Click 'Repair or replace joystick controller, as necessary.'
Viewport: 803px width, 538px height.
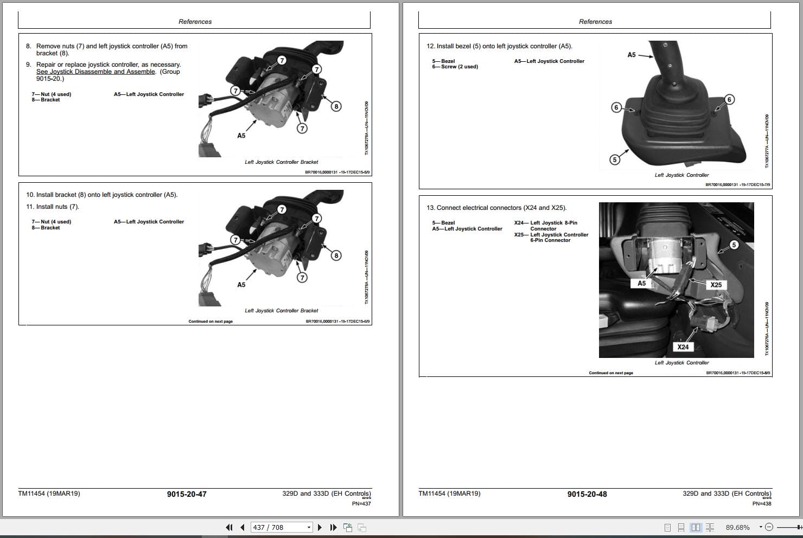109,65
